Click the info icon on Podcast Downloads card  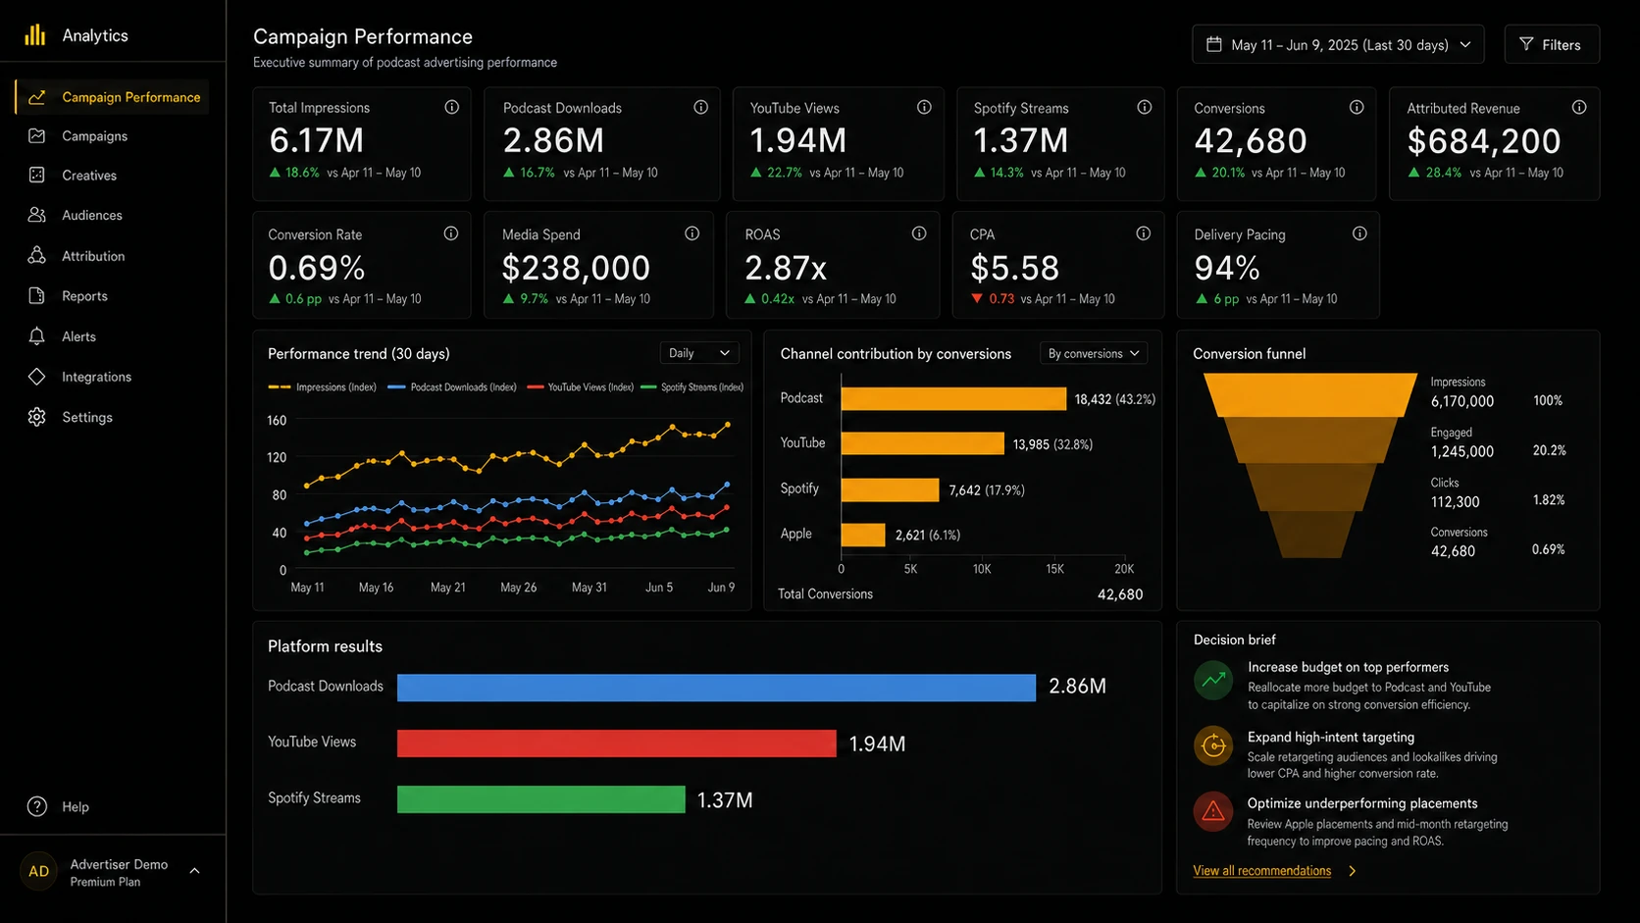pyautogui.click(x=700, y=107)
